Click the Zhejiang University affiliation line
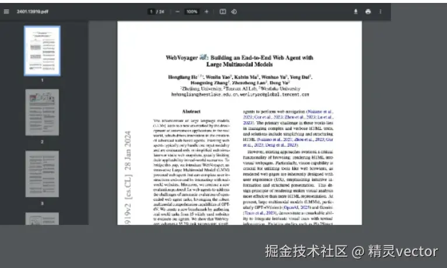447x268 pixels. tap(240, 89)
